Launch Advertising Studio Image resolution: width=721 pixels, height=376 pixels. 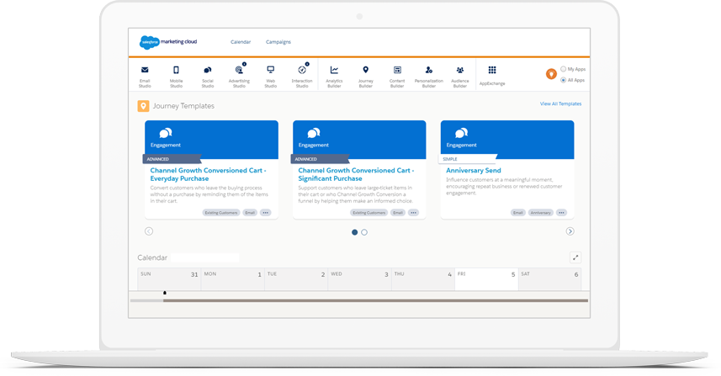tap(239, 77)
